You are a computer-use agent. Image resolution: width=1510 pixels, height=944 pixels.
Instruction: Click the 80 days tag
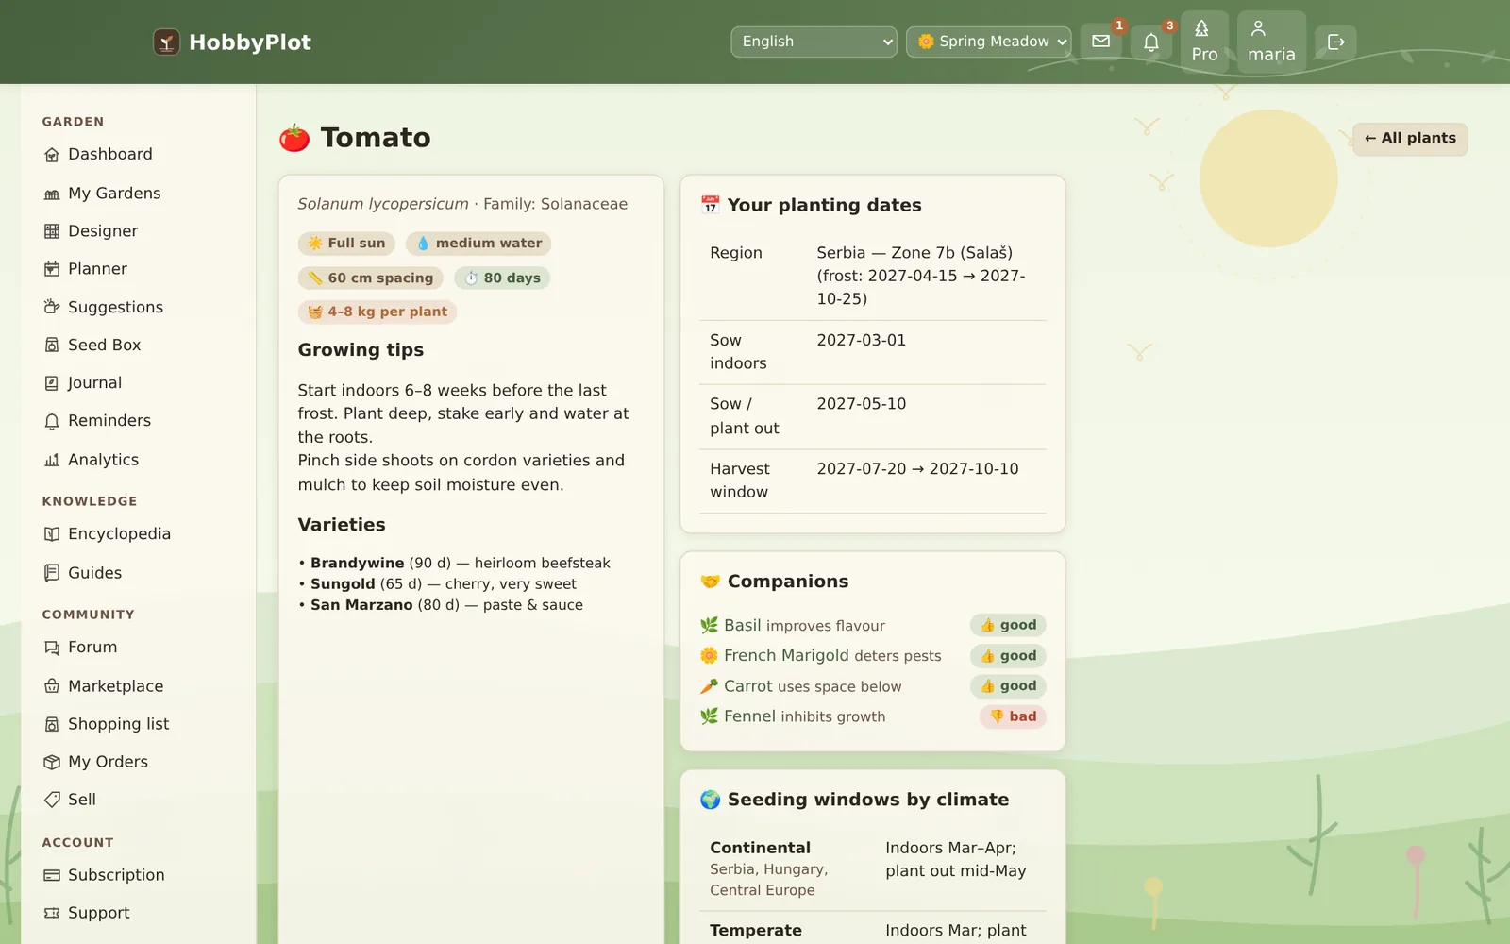coord(502,278)
